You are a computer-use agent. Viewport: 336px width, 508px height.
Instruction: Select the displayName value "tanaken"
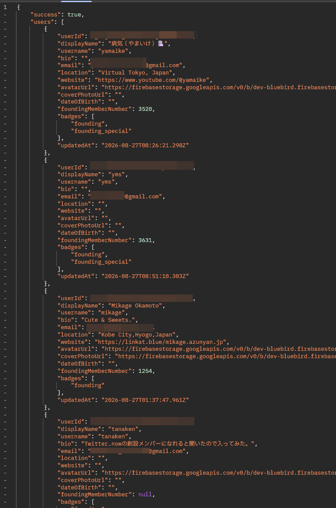click(123, 429)
